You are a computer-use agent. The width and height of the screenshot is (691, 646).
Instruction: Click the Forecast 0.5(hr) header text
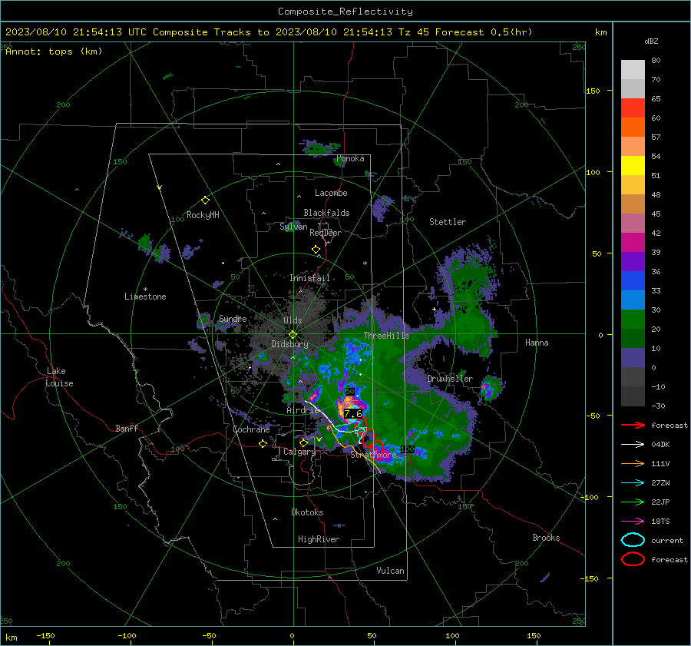[x=484, y=32]
